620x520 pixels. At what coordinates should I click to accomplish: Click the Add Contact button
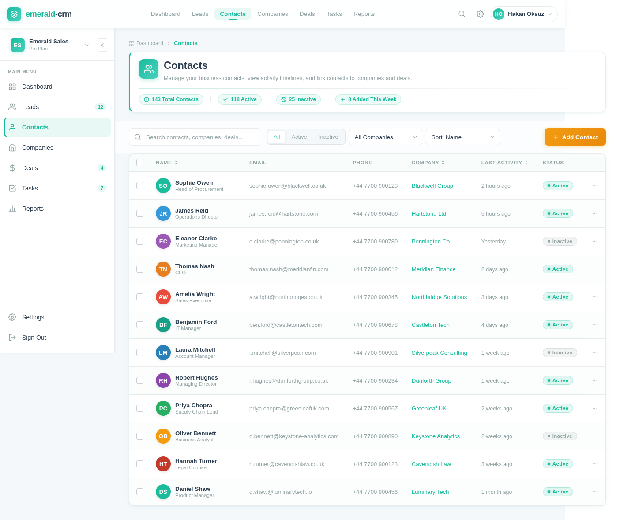(x=575, y=137)
